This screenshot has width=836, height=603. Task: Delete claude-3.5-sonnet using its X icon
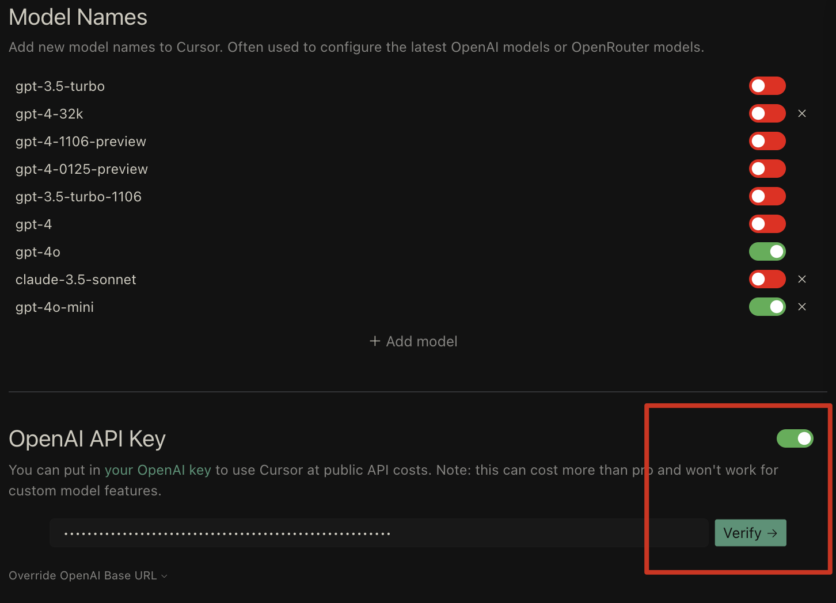pos(802,280)
